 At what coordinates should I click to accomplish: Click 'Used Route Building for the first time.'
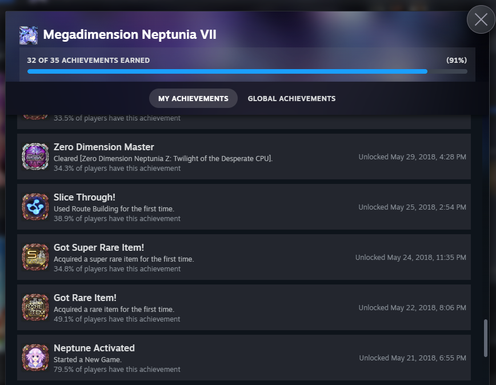(x=114, y=209)
